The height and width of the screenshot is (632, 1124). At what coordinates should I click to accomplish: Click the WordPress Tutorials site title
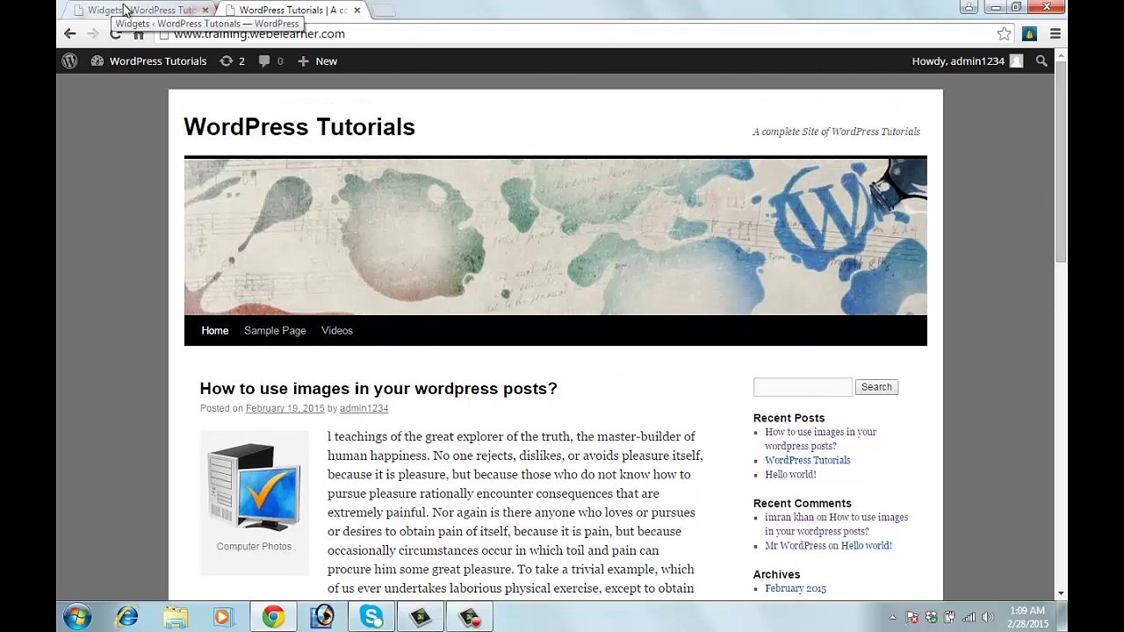coord(299,126)
